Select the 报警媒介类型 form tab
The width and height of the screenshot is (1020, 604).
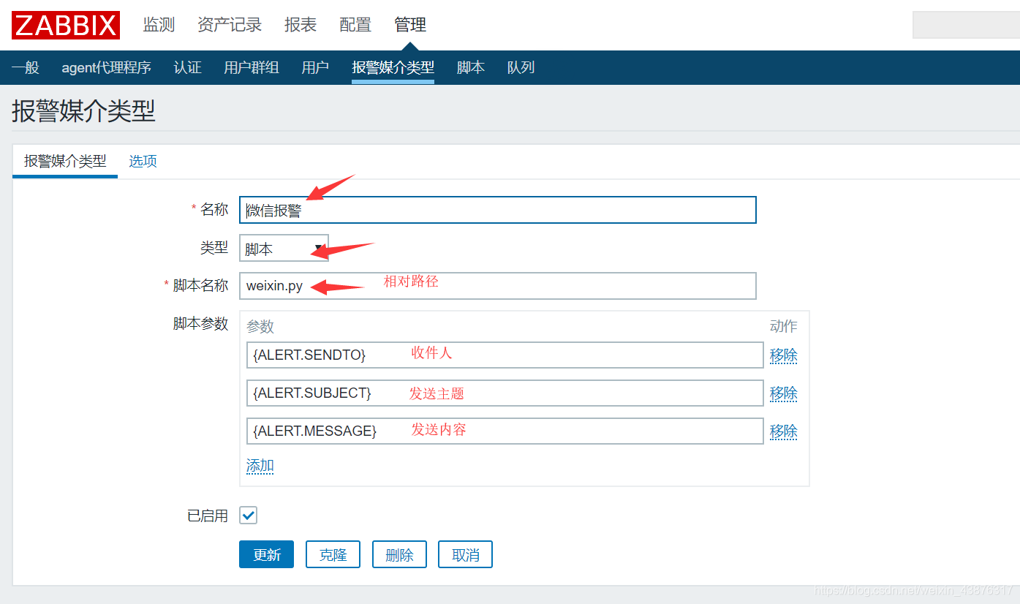[x=65, y=162]
